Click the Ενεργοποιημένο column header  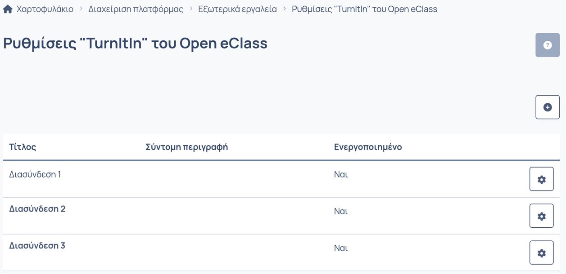coord(368,147)
